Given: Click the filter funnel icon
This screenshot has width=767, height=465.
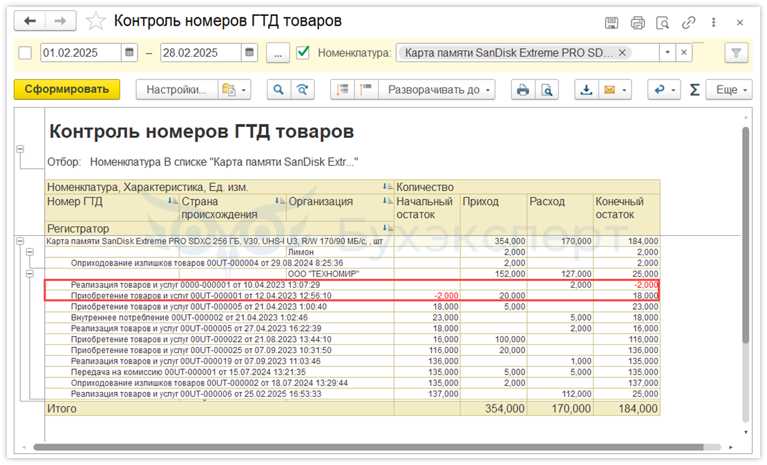Looking at the screenshot, I should pyautogui.click(x=736, y=53).
